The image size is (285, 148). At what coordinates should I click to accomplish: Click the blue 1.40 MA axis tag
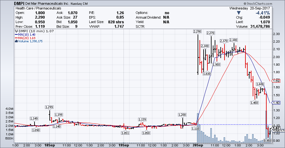[x=276, y=103]
